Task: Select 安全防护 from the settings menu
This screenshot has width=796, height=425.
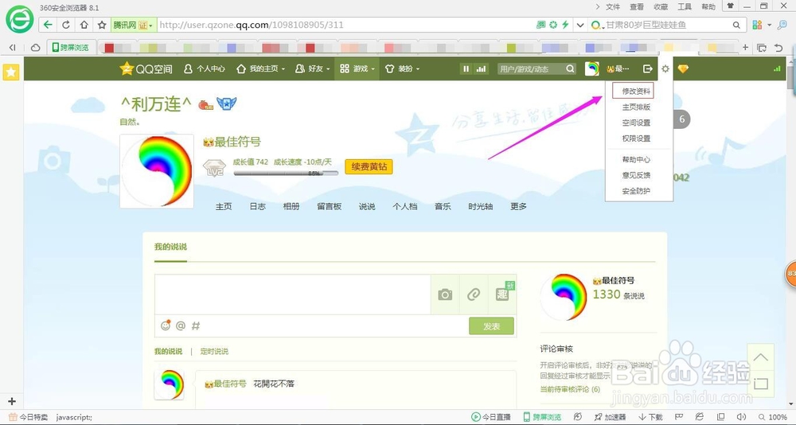Action: 636,191
